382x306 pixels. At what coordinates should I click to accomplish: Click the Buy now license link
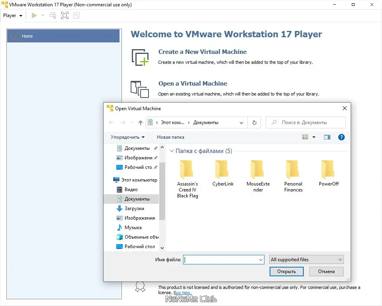point(182,293)
